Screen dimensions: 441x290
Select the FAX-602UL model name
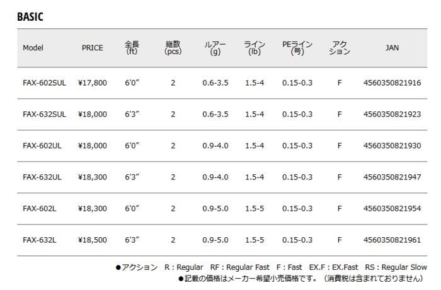point(42,146)
